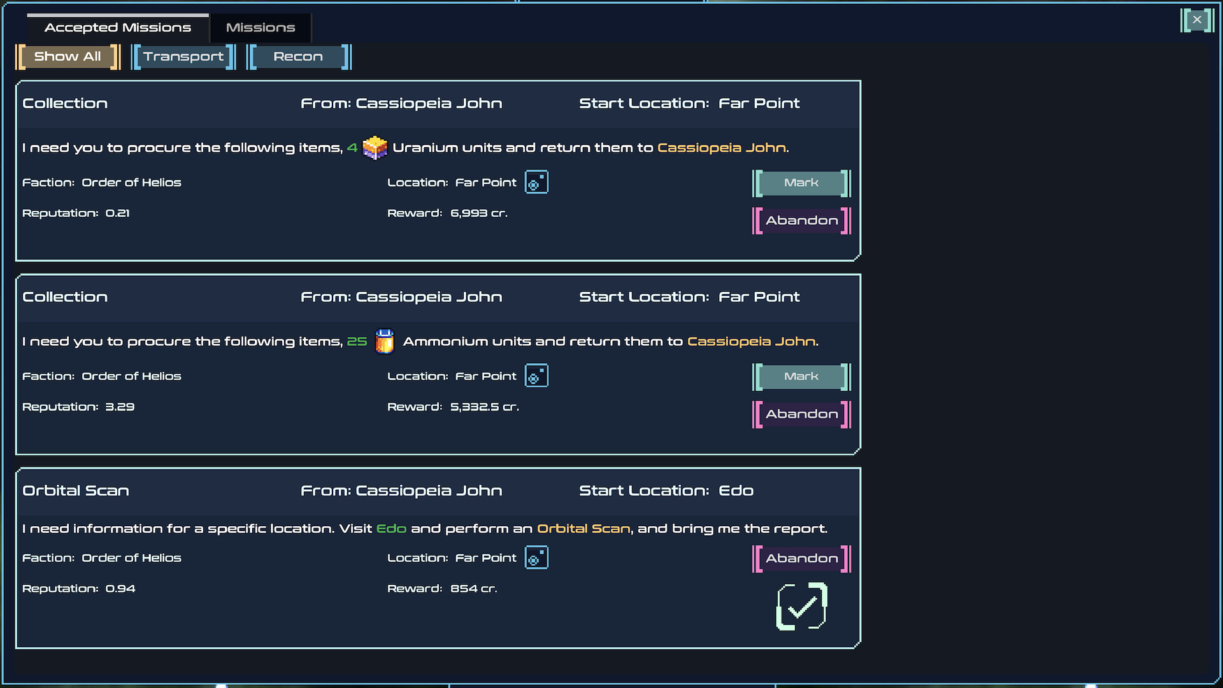
Task: Abandon the Uranium collection mission
Action: (801, 220)
